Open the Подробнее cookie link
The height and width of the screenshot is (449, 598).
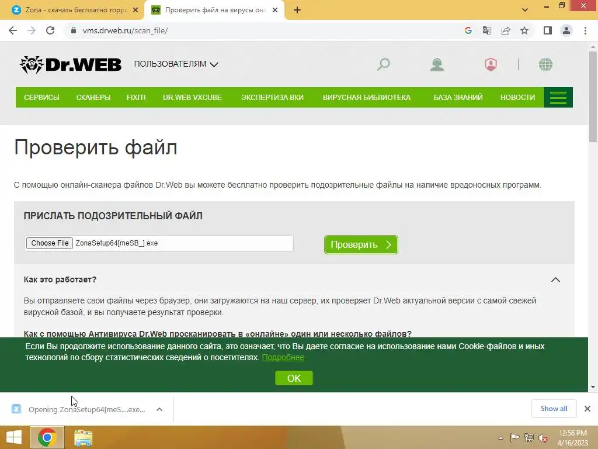[283, 357]
